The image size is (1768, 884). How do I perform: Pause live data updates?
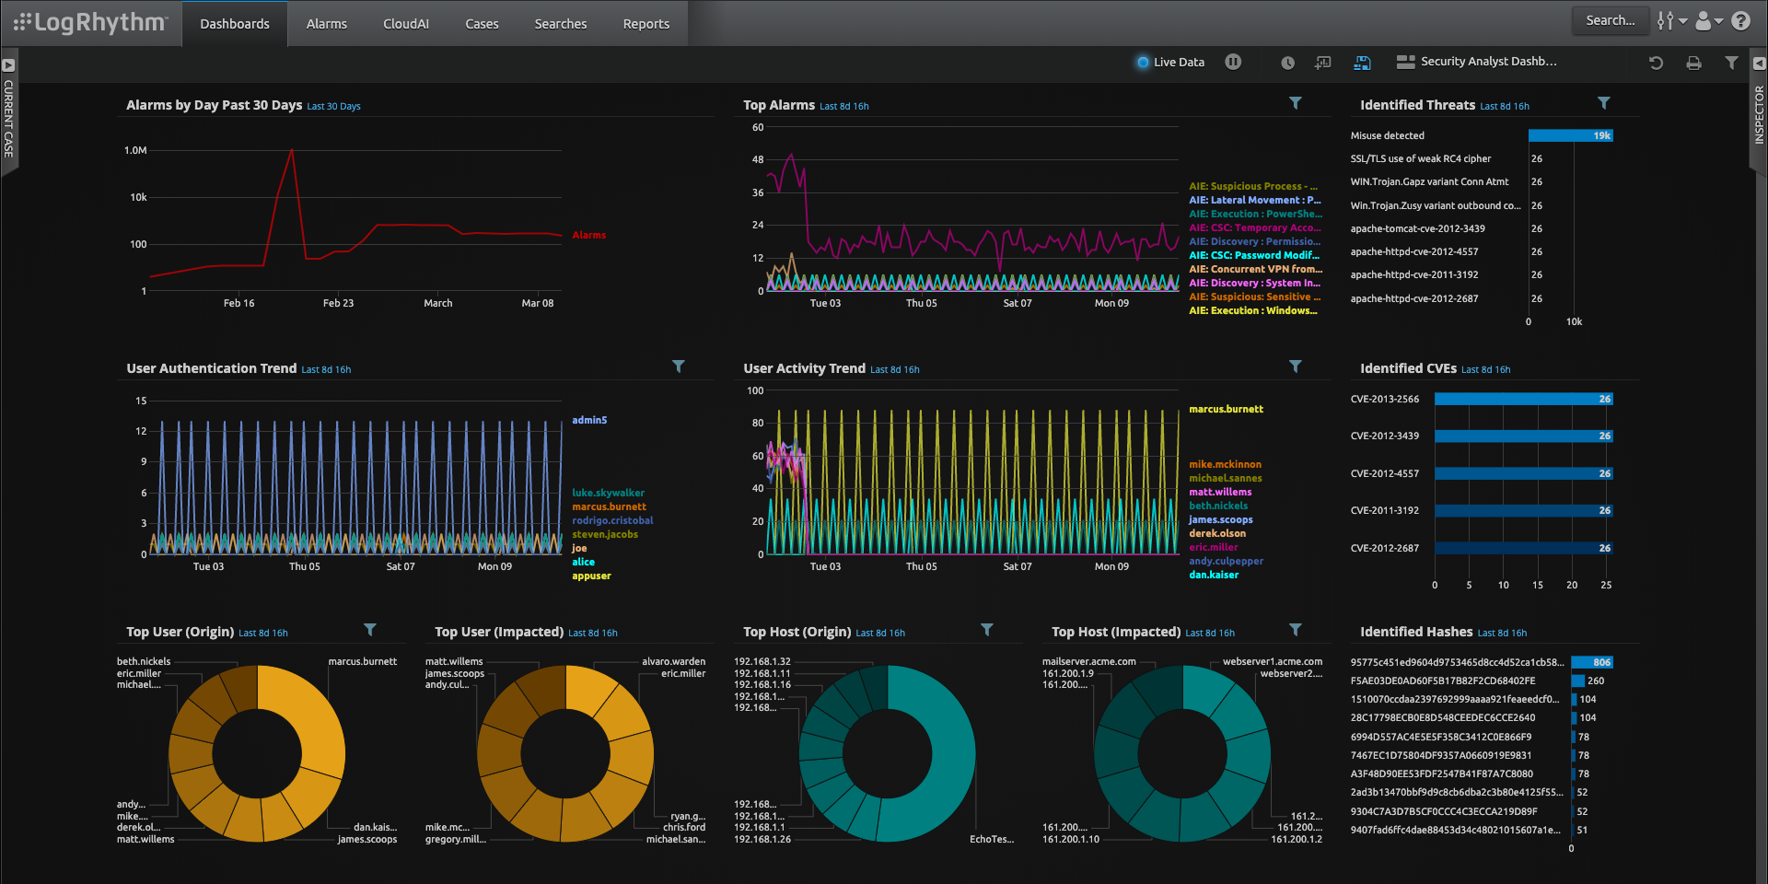click(1233, 62)
